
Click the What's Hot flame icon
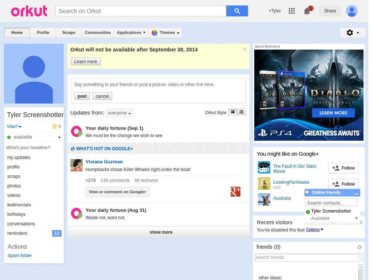tap(73, 149)
